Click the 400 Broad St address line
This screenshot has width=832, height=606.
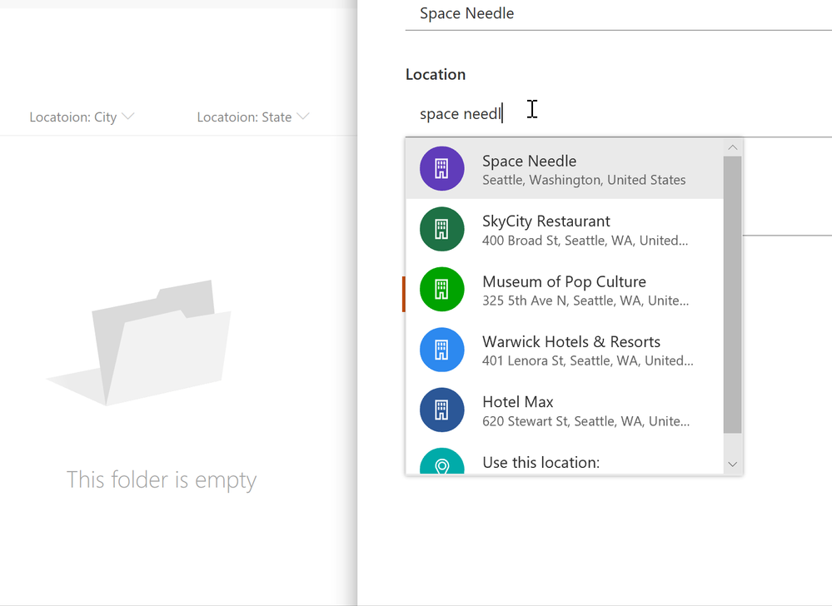point(585,241)
